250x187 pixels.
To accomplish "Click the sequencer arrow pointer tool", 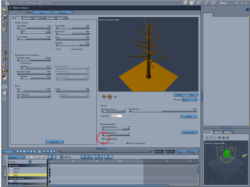I will tap(32, 157).
